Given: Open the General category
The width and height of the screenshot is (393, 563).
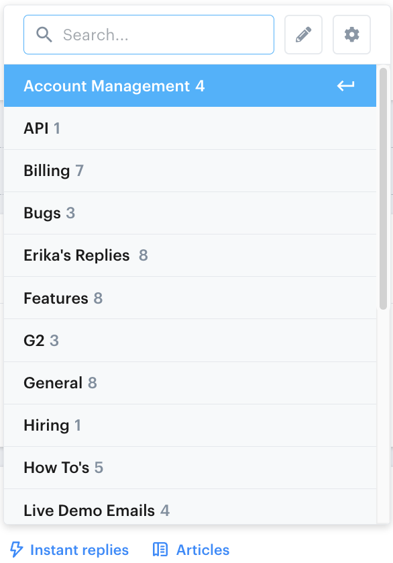Looking at the screenshot, I should click(x=190, y=383).
